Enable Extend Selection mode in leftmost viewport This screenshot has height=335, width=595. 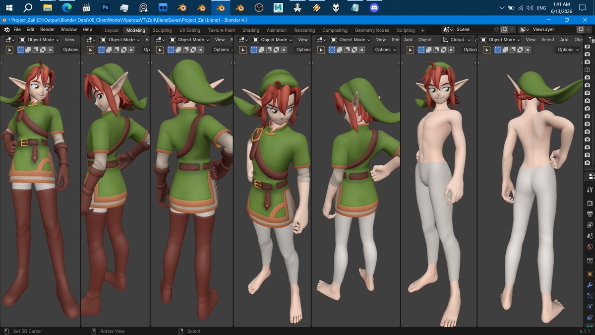pyautogui.click(x=28, y=50)
